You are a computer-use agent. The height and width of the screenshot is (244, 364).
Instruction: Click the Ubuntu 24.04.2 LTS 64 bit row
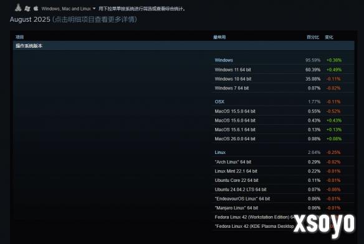tap(283, 189)
